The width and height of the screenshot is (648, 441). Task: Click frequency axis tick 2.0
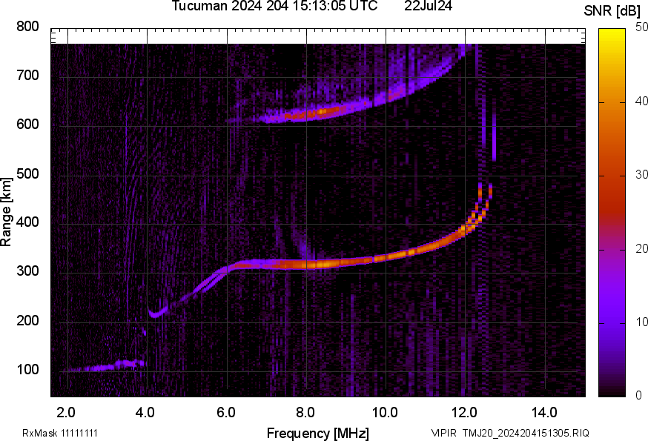(x=66, y=413)
